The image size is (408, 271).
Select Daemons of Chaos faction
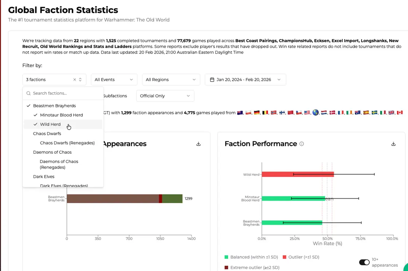[x=63, y=152]
